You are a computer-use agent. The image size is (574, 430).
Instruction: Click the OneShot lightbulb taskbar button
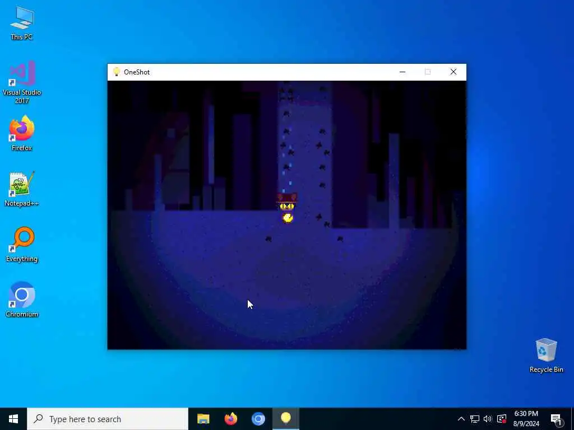[x=286, y=419]
